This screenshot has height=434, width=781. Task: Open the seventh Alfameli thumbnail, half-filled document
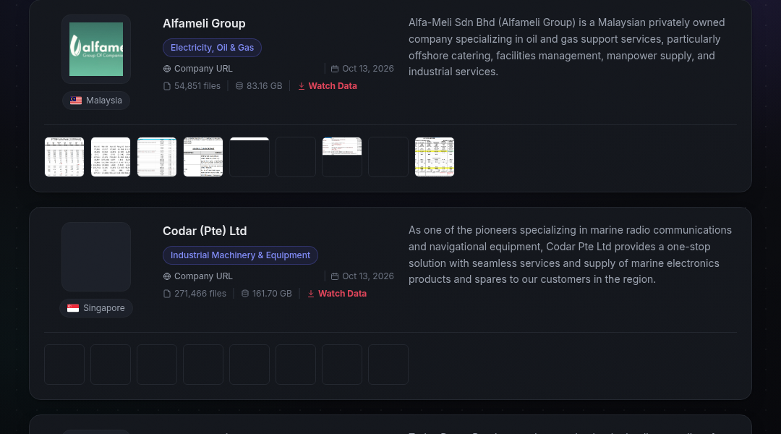click(341, 157)
